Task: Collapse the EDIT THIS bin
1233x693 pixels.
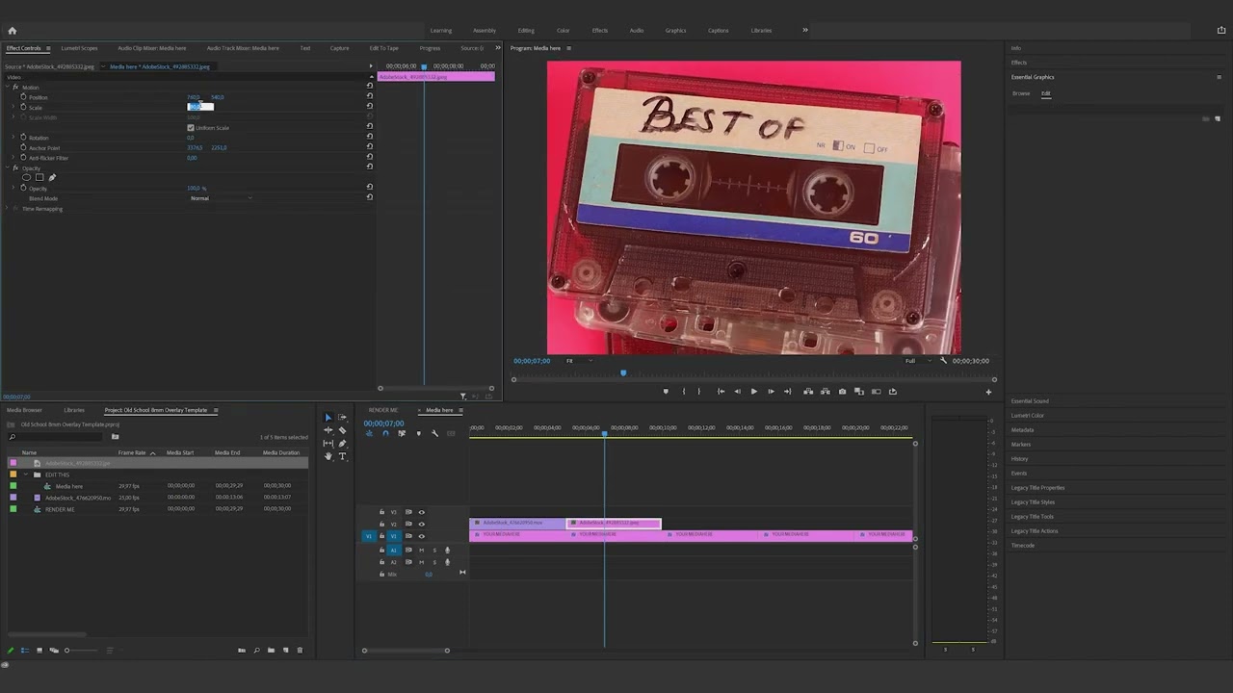Action: click(x=26, y=475)
